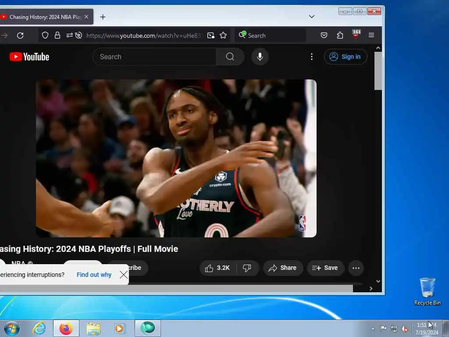Click the autoplay blocked icon
449x337 pixels.
tap(78, 35)
